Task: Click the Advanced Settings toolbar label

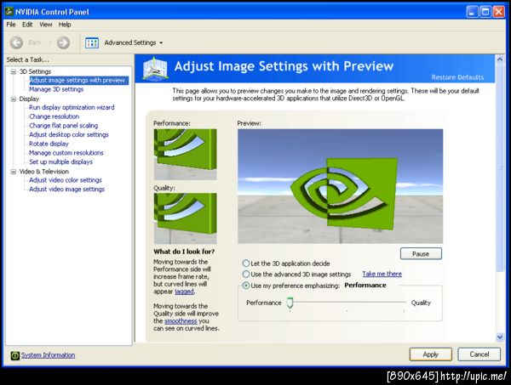Action: click(x=130, y=42)
